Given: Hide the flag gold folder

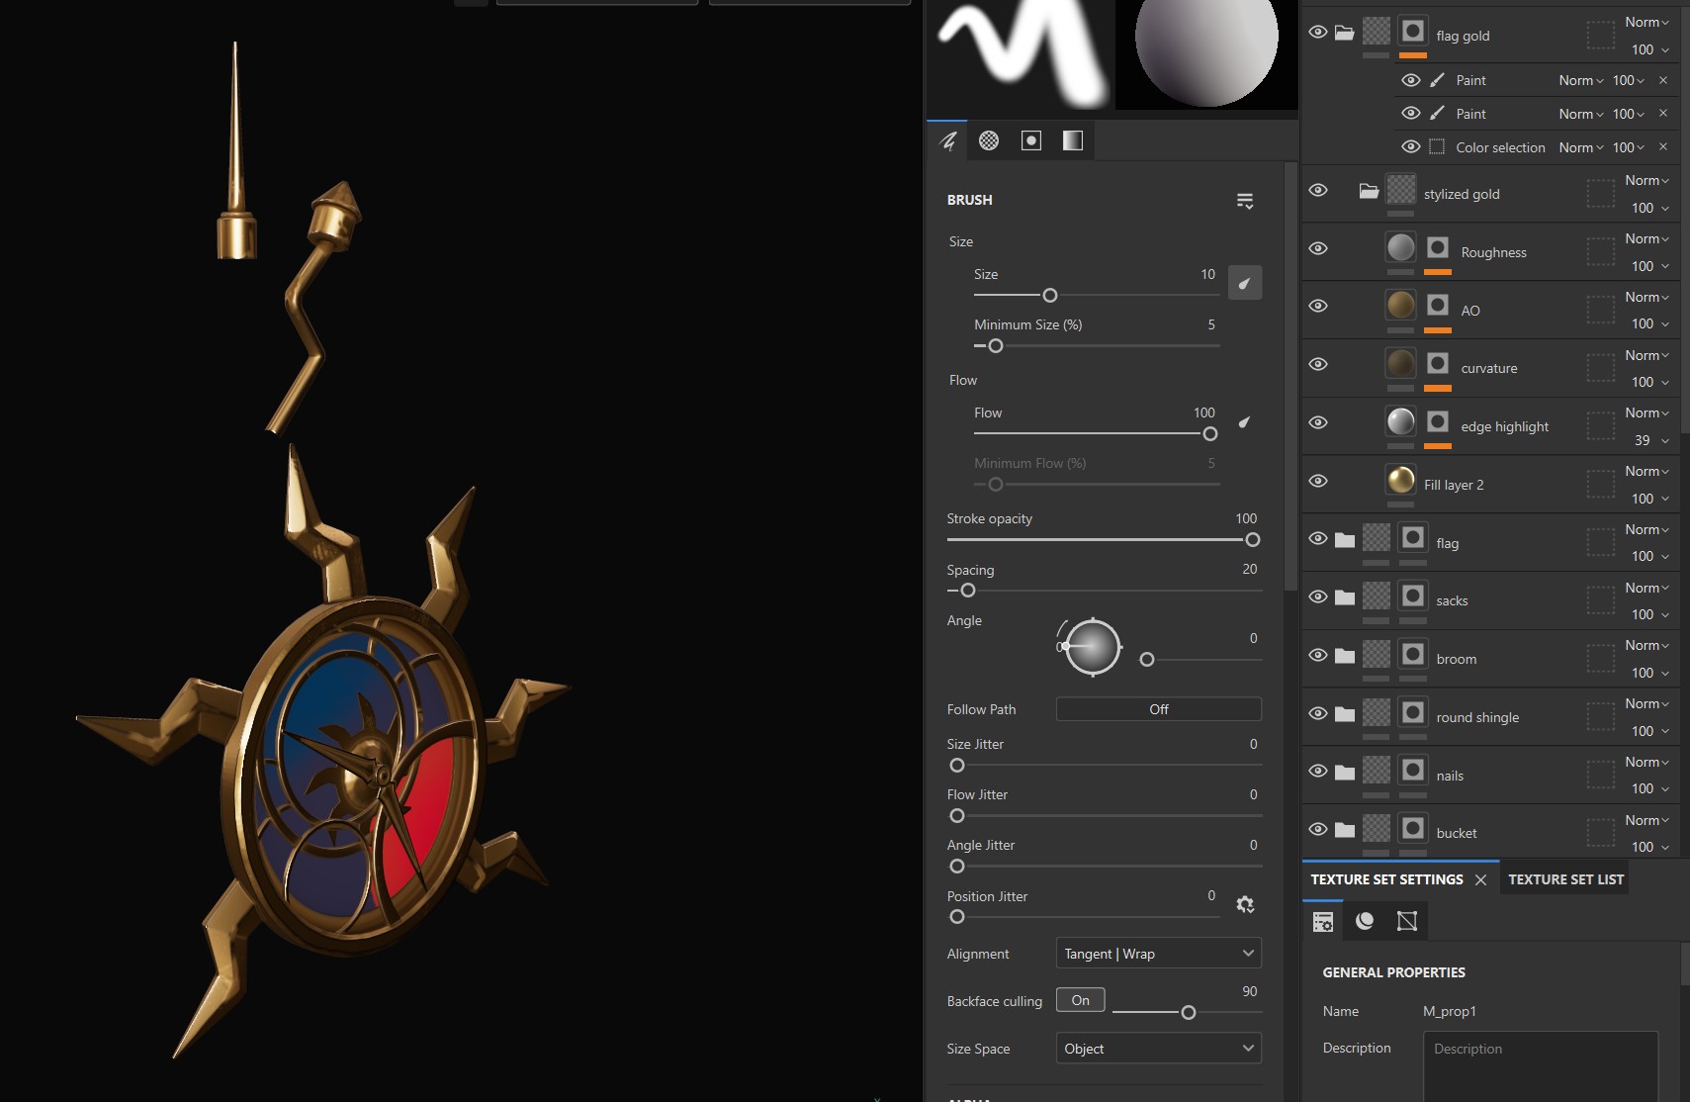Looking at the screenshot, I should [1318, 33].
